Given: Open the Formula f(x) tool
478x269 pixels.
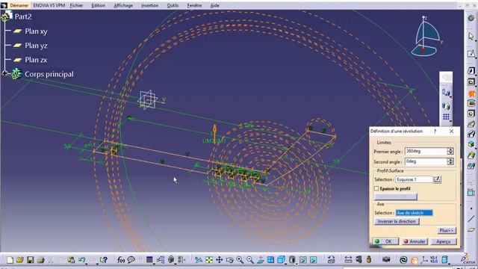Looking at the screenshot, I should coord(121,260).
